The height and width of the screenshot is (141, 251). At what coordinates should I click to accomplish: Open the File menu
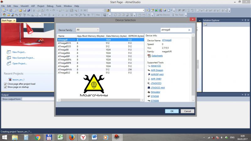coord(3,6)
